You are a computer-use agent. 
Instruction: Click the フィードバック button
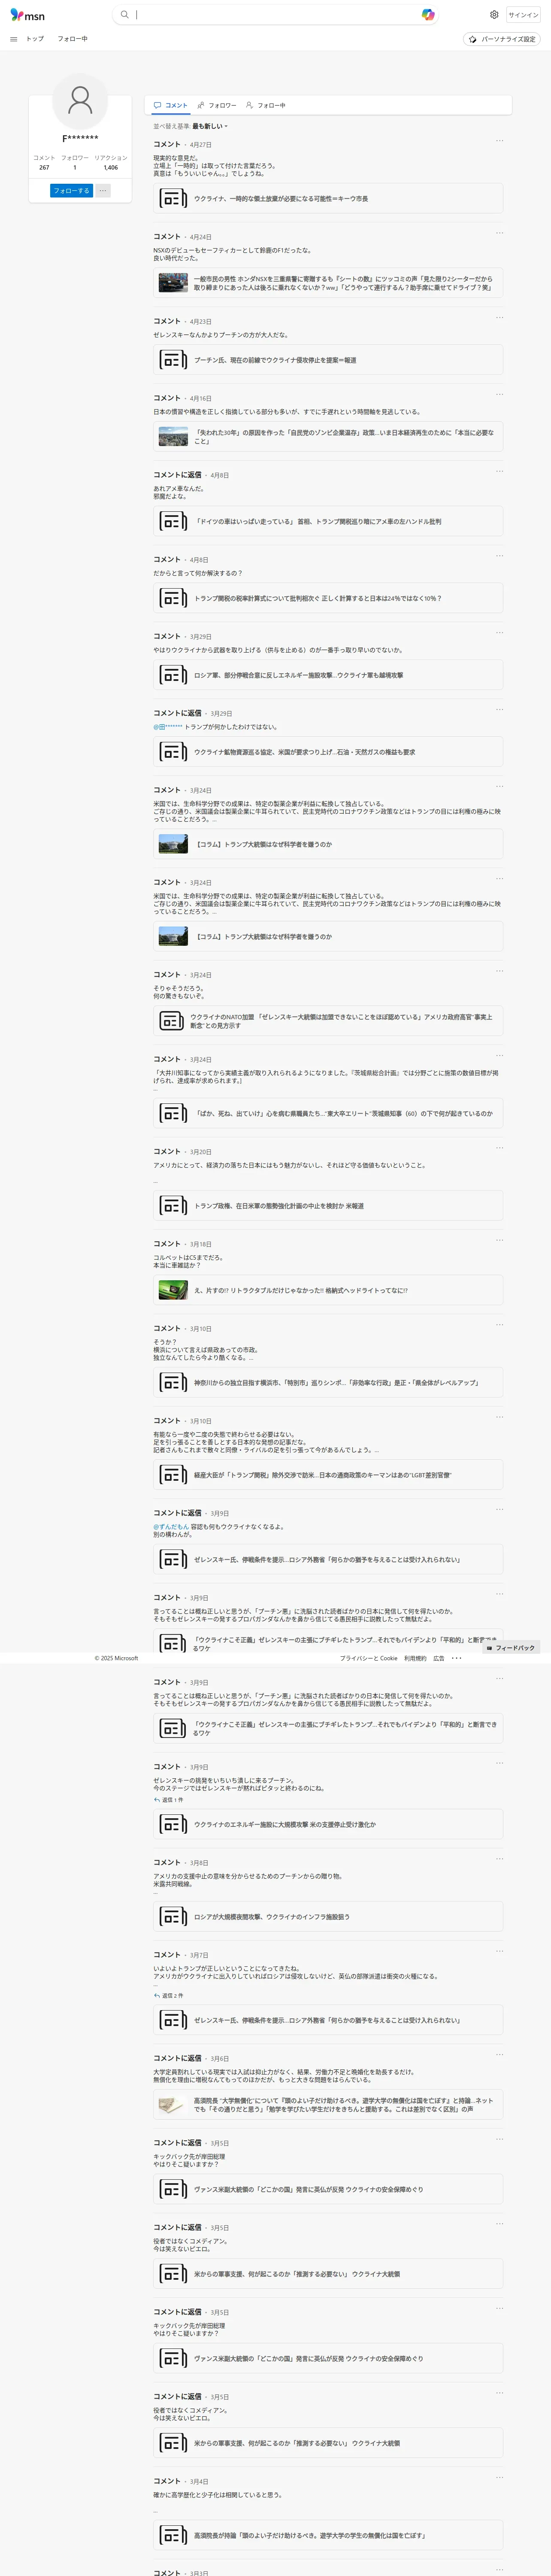(x=511, y=1648)
